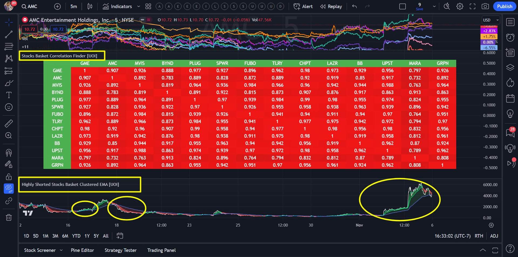Open chart settings gear in top toolbar
The height and width of the screenshot is (257, 518).
click(x=460, y=6)
